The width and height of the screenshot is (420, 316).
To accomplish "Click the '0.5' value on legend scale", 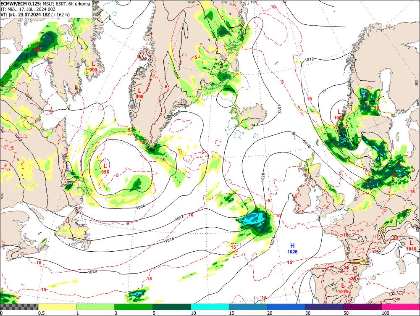I will (41, 313).
